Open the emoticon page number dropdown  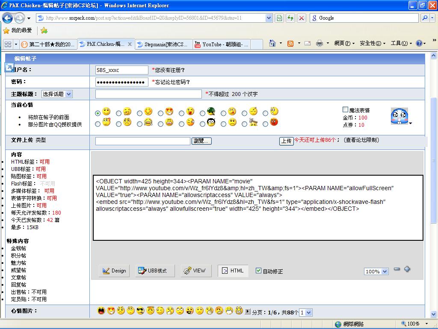[x=306, y=313]
